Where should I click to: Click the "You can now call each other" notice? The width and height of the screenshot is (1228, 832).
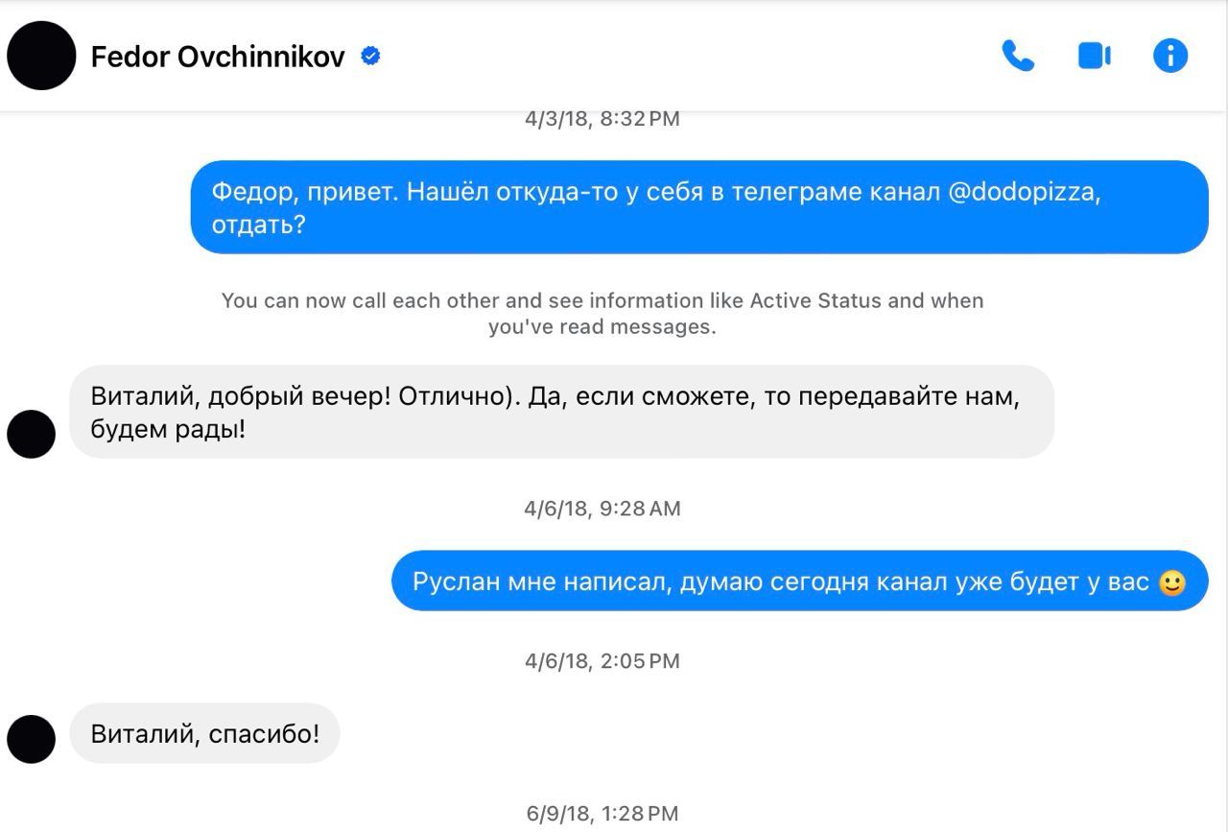pos(602,313)
